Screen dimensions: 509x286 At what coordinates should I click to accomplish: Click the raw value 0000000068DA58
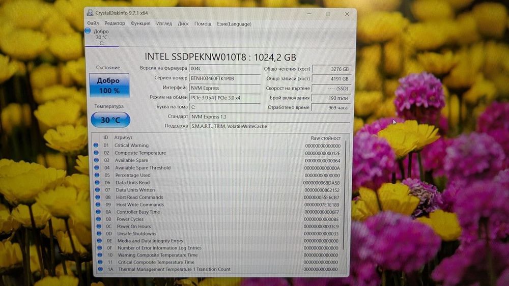pos(321,183)
